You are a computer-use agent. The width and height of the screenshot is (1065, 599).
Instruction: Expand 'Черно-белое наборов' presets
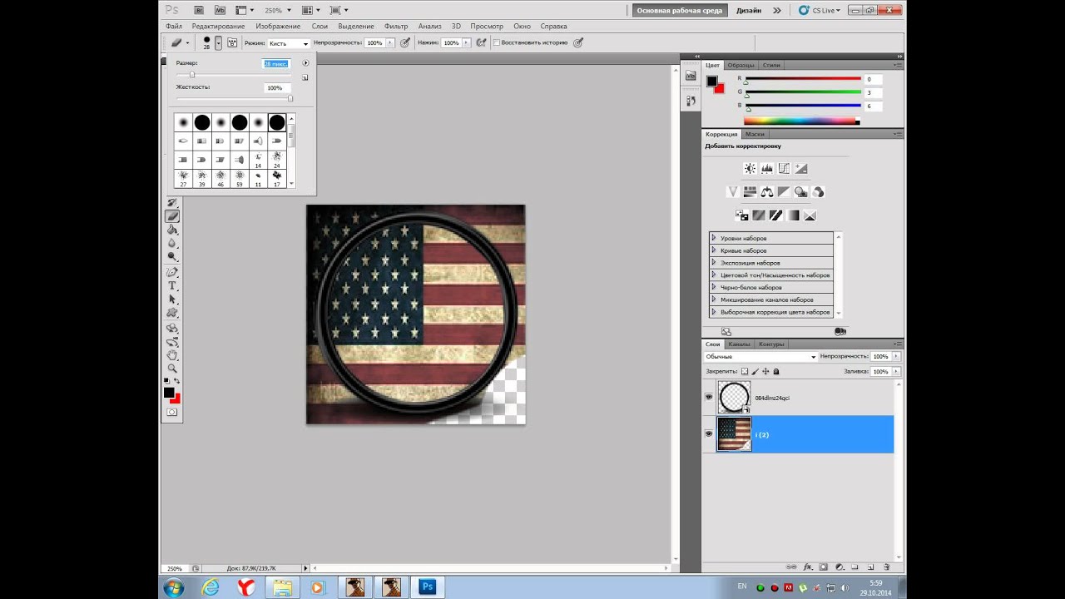tap(714, 287)
